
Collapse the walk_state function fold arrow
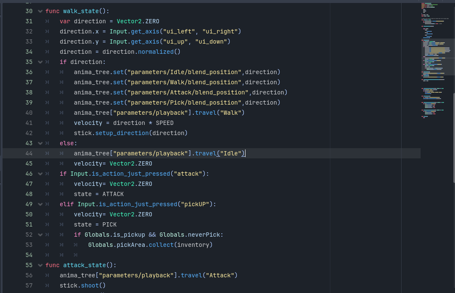tap(40, 11)
